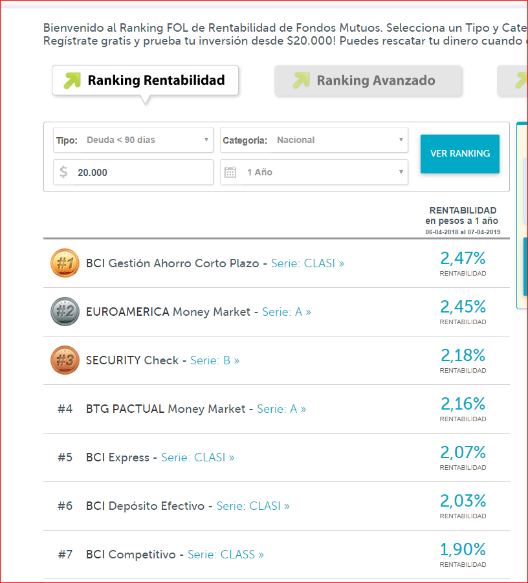Click the bronze #3 medal icon
The width and height of the screenshot is (528, 583).
pyautogui.click(x=65, y=360)
